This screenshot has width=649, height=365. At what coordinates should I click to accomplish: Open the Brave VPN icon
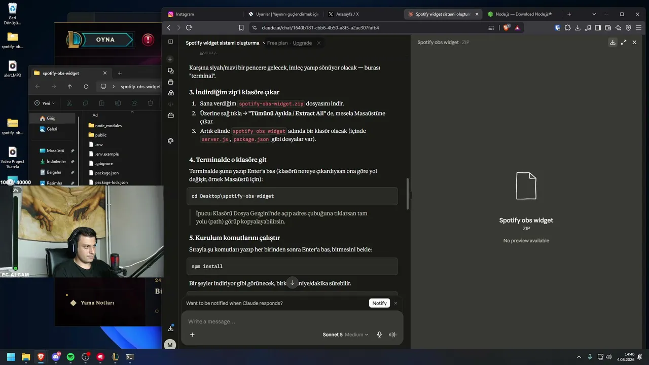(628, 28)
